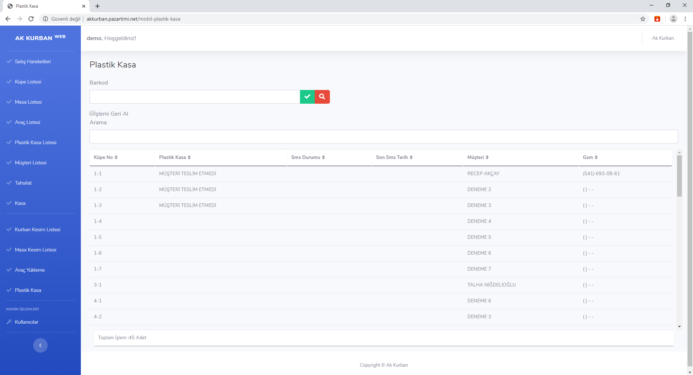
Task: Go to Kurban Kesim Listesi menu item
Action: tap(38, 229)
